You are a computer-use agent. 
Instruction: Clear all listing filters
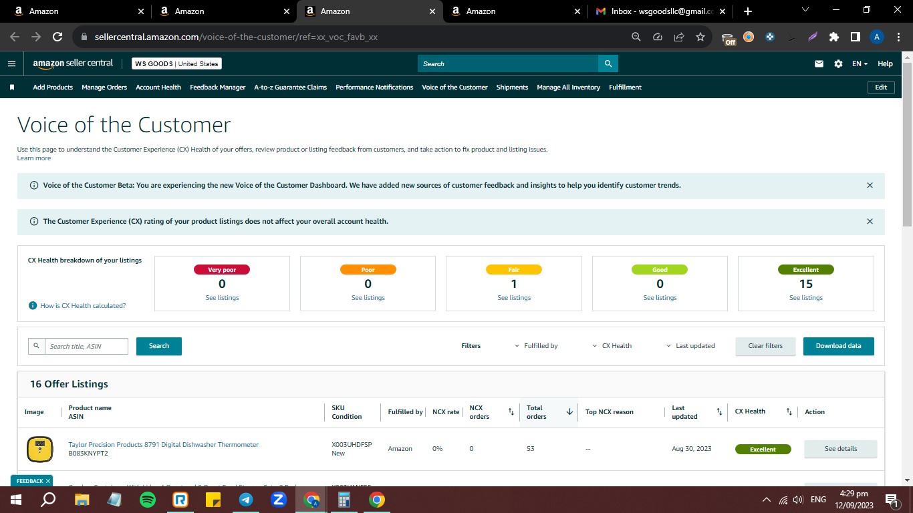pyautogui.click(x=765, y=346)
